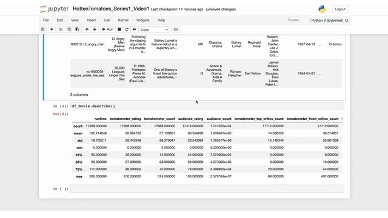Click the Logout button
Viewport: 388px width, 218px height.
[340, 9]
